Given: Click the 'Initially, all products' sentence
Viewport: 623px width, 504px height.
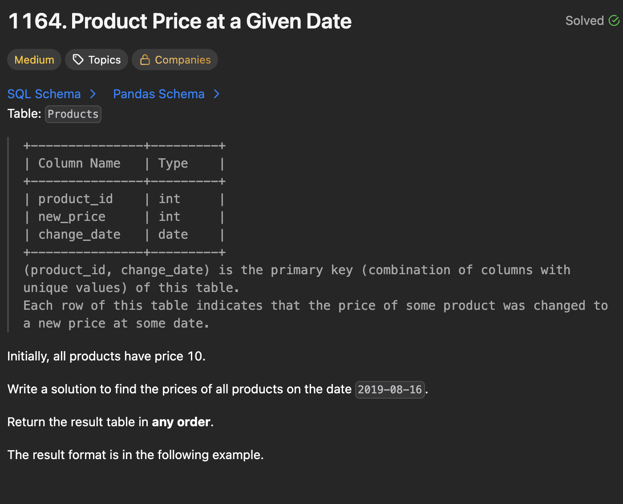Looking at the screenshot, I should [x=106, y=356].
